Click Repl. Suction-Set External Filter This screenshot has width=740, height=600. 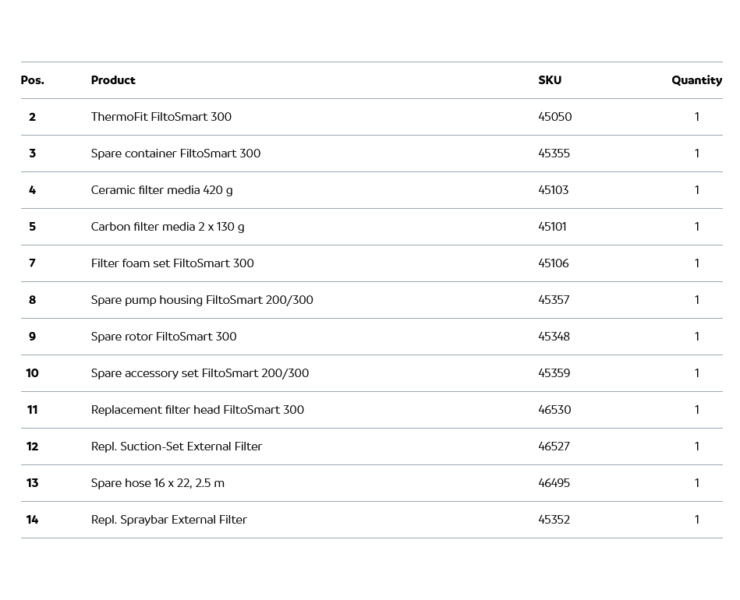(176, 446)
